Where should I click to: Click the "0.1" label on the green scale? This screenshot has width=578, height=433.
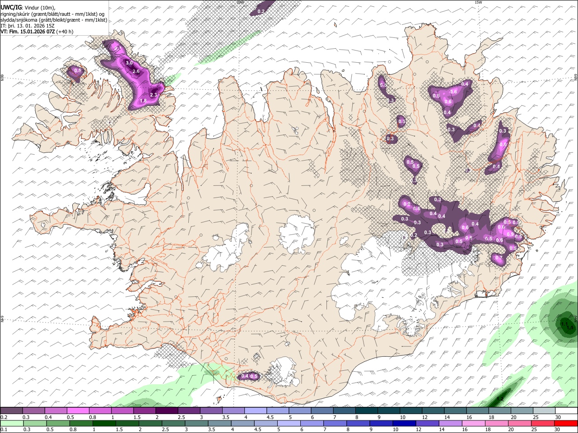click(x=3, y=429)
